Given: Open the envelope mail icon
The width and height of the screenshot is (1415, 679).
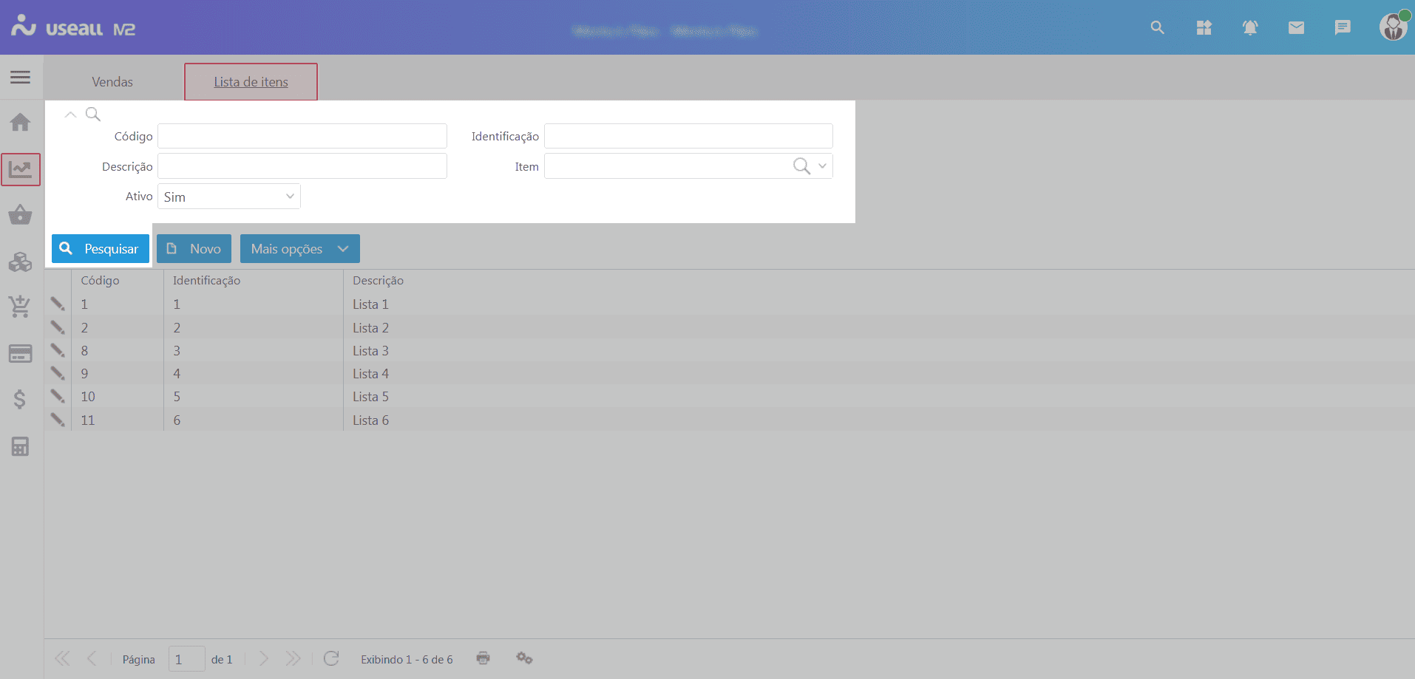Looking at the screenshot, I should 1296,28.
